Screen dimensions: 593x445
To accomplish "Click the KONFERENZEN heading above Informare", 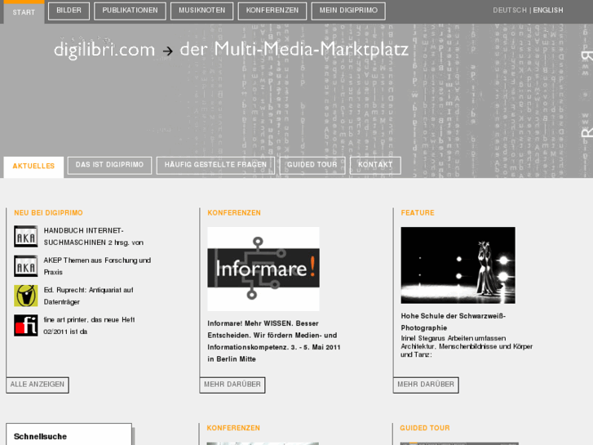I will (x=234, y=213).
